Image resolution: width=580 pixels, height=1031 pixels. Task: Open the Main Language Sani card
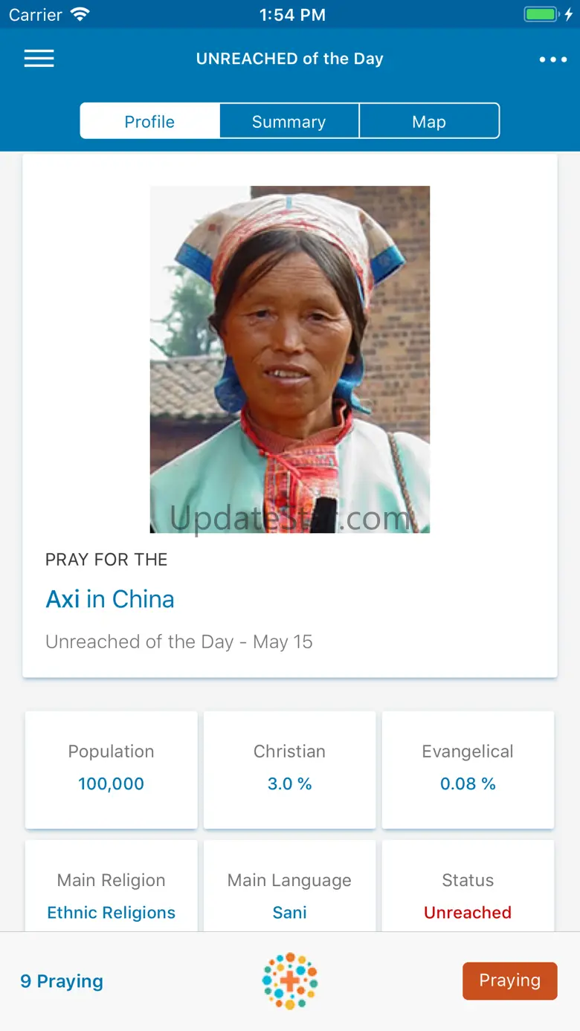point(290,895)
